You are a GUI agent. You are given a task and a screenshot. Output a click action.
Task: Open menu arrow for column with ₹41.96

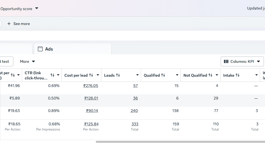click(x=18, y=75)
